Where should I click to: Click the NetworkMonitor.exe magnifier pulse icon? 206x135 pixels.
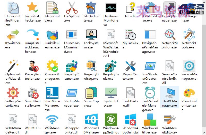click(x=170, y=35)
